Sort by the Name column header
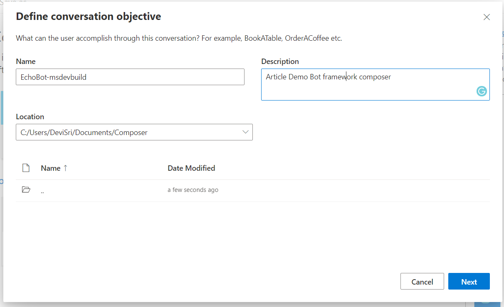Screen dimensions: 504x307 54,168
